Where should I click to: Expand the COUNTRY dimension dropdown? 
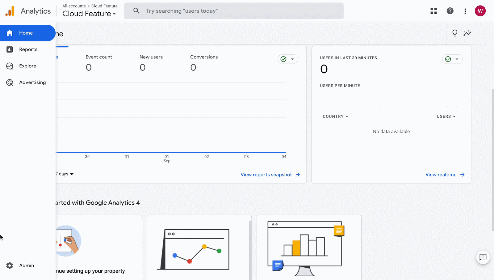pyautogui.click(x=335, y=117)
